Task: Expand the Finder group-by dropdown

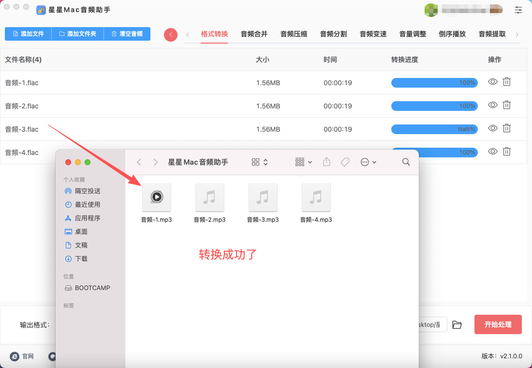Action: [304, 162]
